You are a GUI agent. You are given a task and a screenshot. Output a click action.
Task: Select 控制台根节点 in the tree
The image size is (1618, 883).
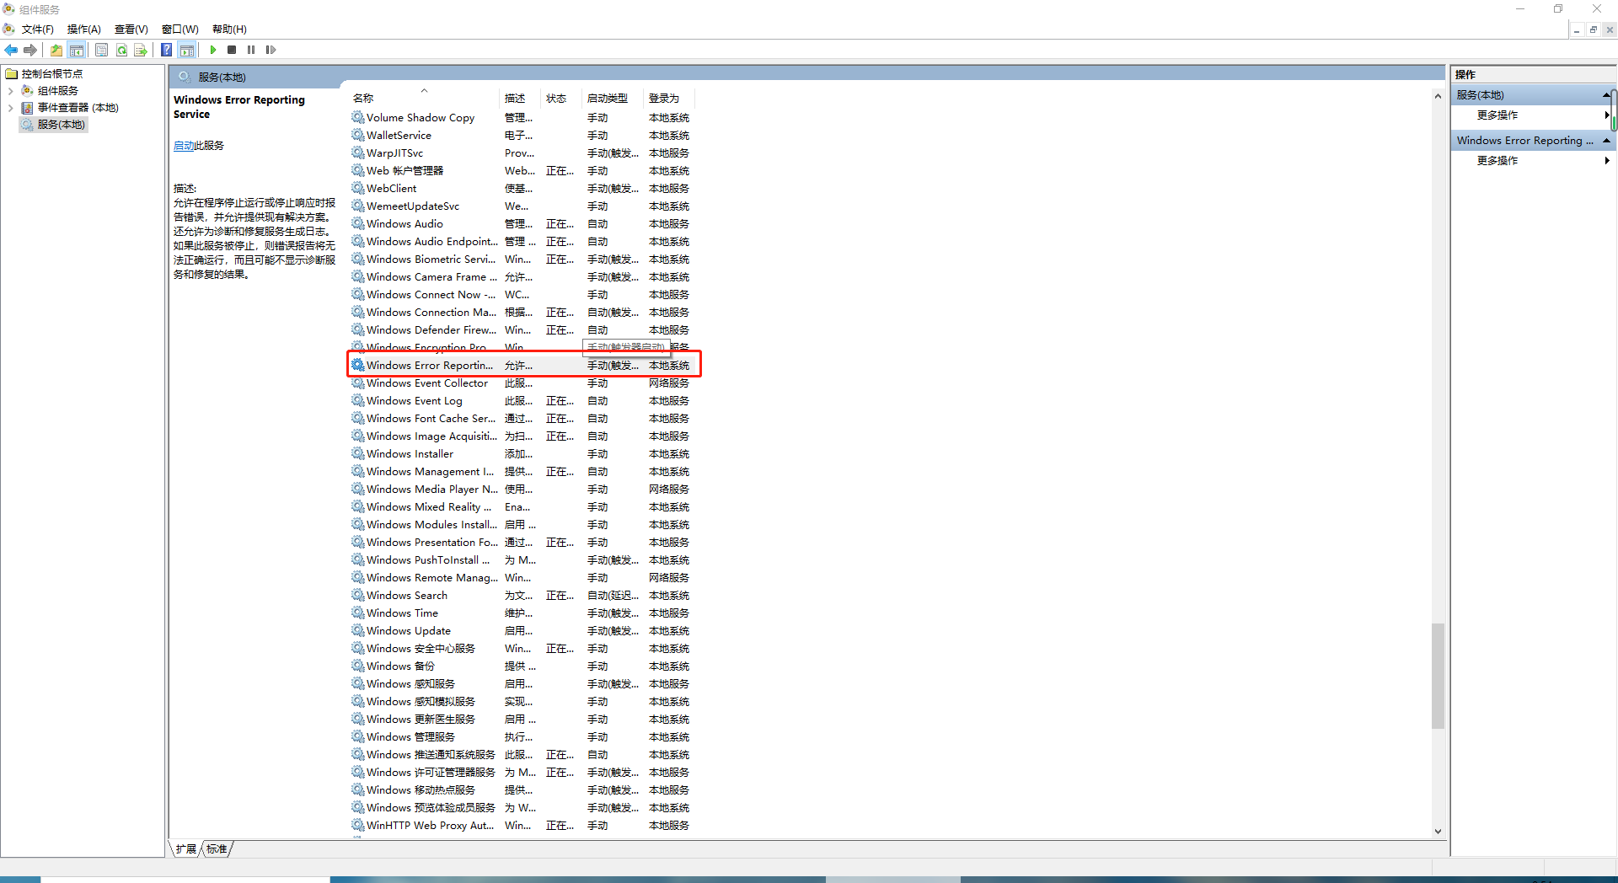[x=52, y=73]
